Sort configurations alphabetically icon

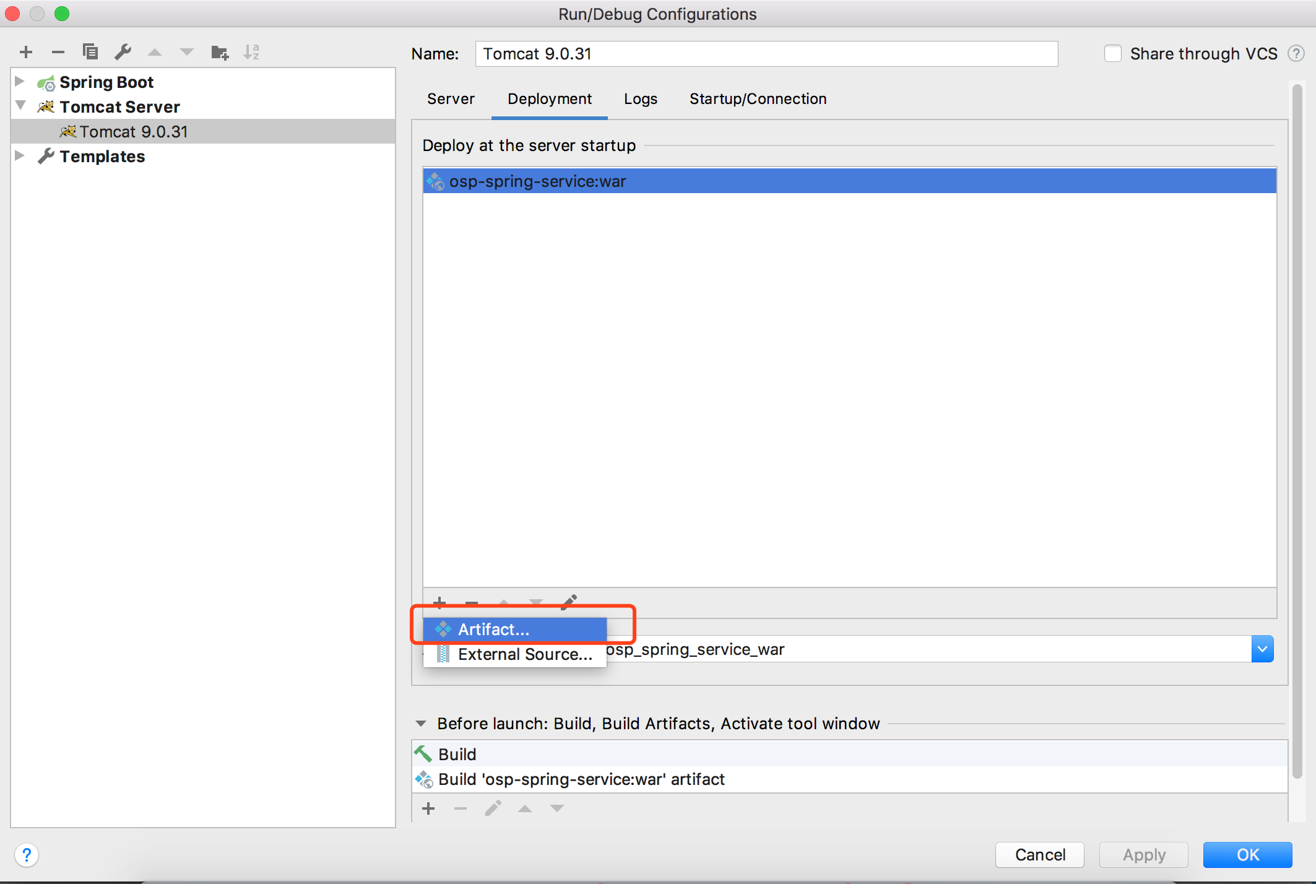251,52
